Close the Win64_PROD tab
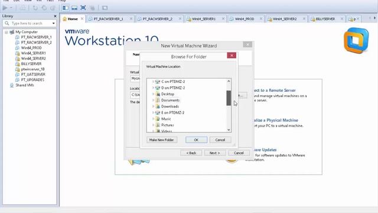378x213 pixels. click(x=261, y=18)
